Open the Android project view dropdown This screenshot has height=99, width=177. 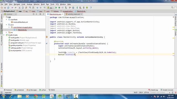(x=10, y=14)
